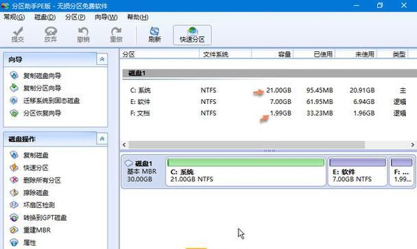Click the 提交 (commit) toolbar icon
Viewport: 417px width, 249px height.
tap(18, 35)
